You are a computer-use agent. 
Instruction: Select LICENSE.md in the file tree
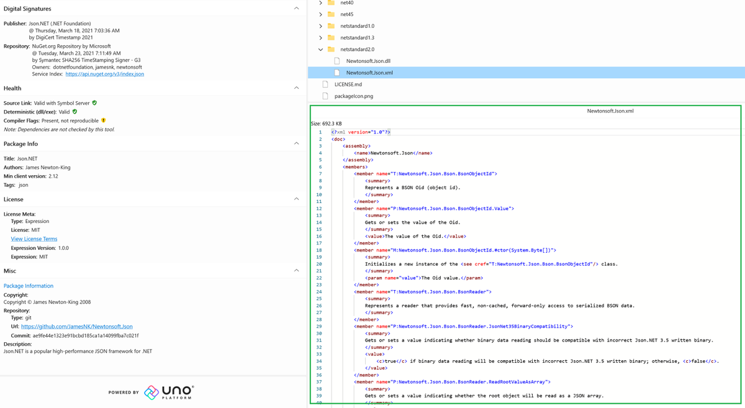click(348, 84)
